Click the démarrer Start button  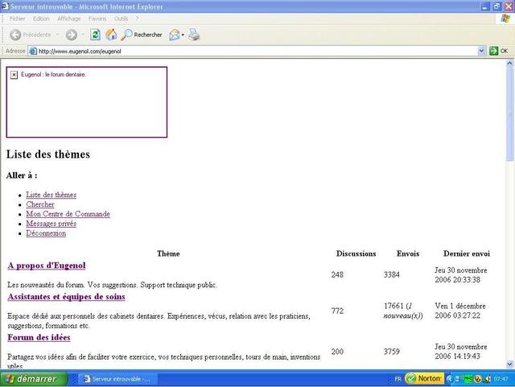[x=31, y=379]
